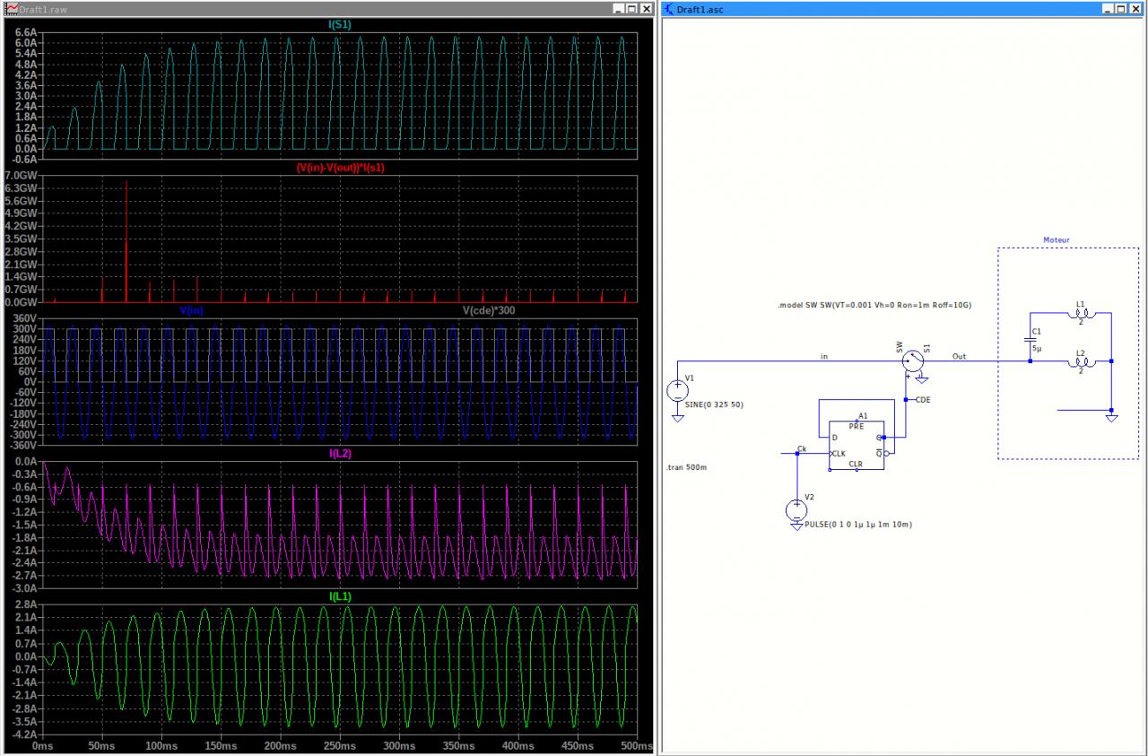Screen dimensions: 1148x756
Task: Select the L1 inductor in the Moteur block
Action: click(1081, 313)
